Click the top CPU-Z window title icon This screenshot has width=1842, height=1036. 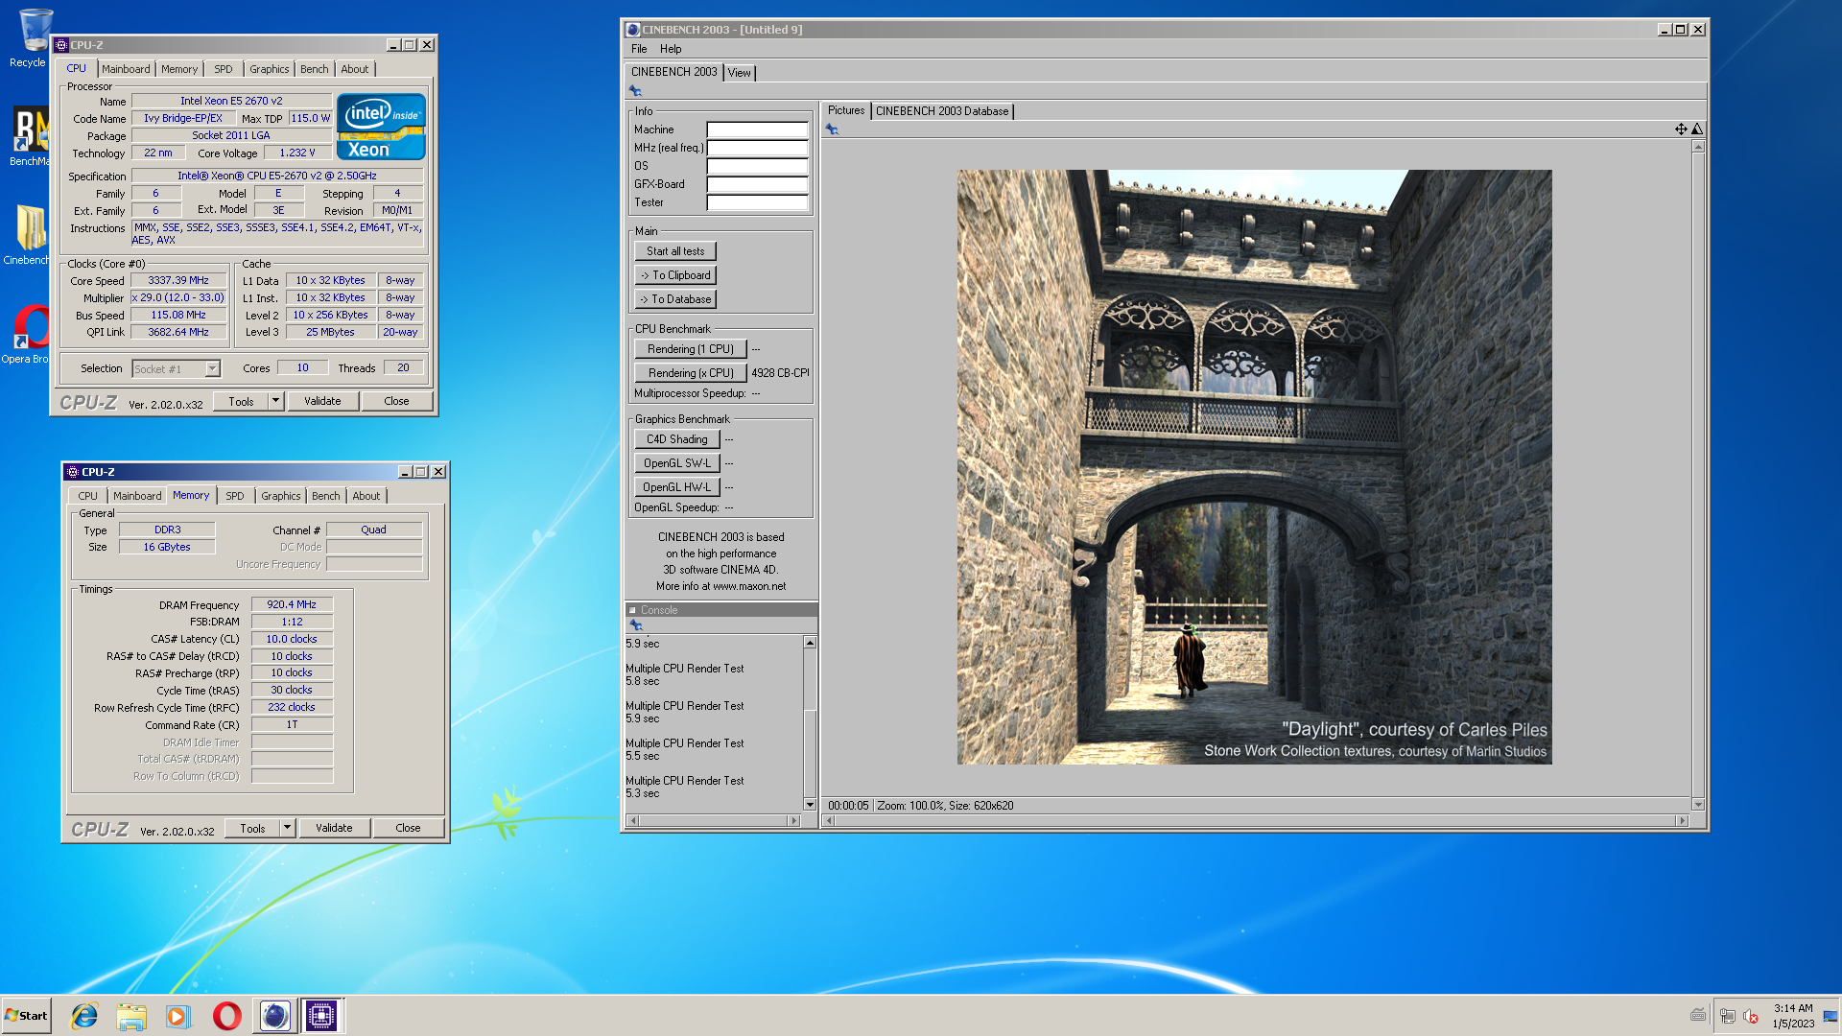(x=61, y=45)
